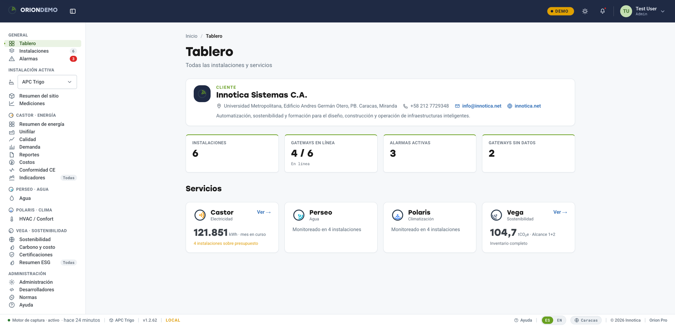This screenshot has height=326, width=675.
Task: Click the Todas badge next to Indicadores
Action: click(69, 178)
